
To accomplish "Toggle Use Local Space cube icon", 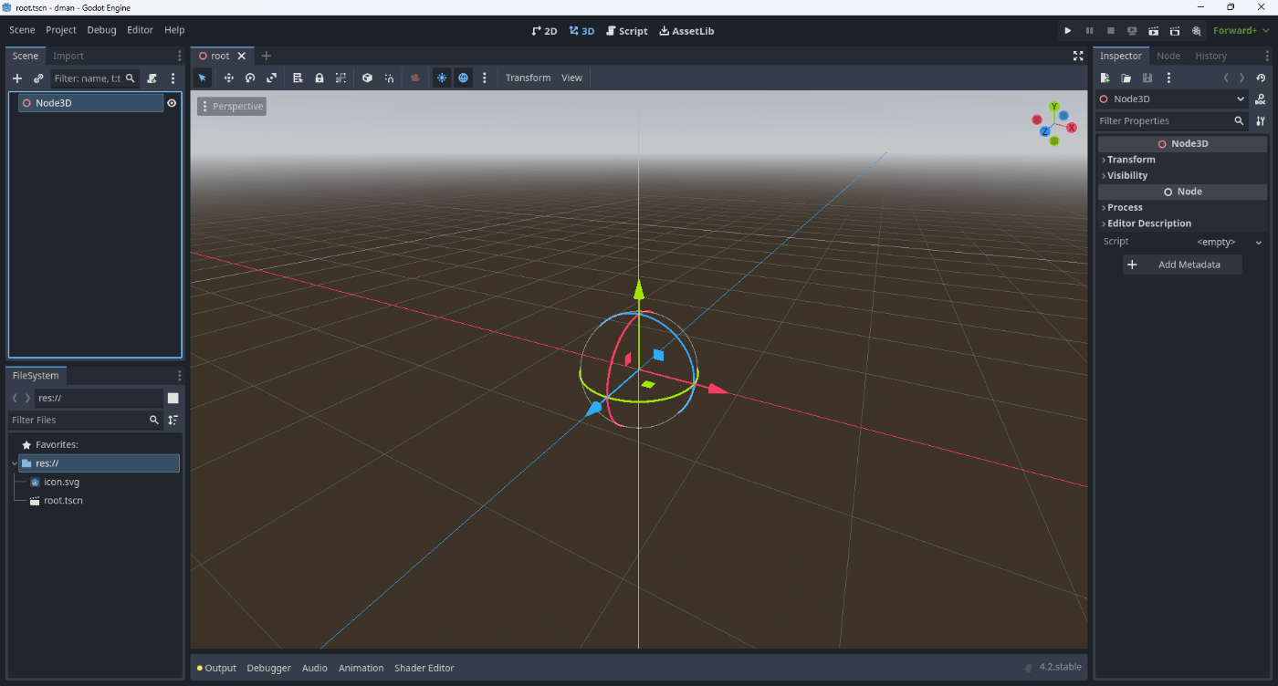I will (x=367, y=78).
